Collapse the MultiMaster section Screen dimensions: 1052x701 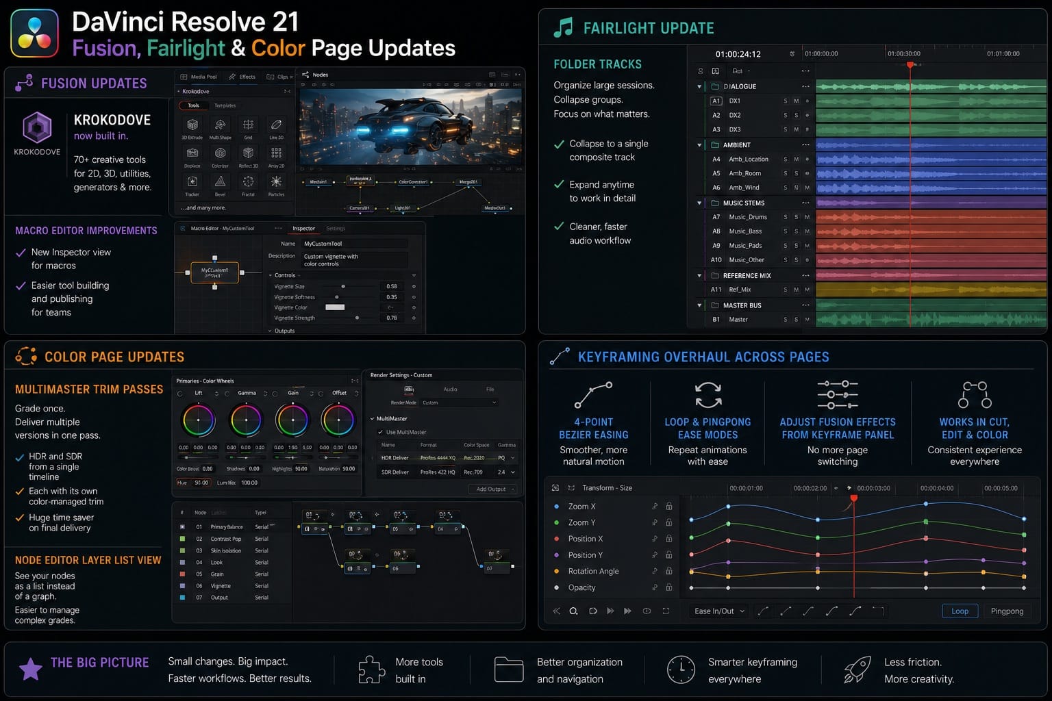pyautogui.click(x=372, y=419)
